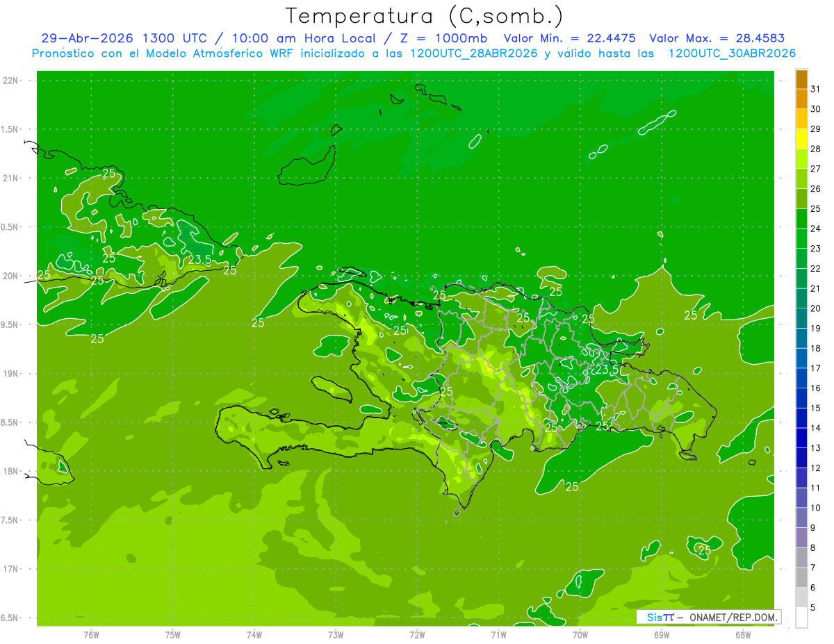Click the 23.5 contour label over Cuba
The width and height of the screenshot is (834, 644).
point(199,260)
